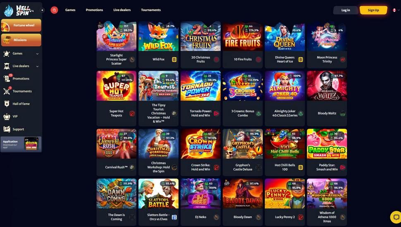The height and width of the screenshot is (227, 401).
Task: Open the Promotions sidebar scroll icon
Action: click(x=7, y=79)
